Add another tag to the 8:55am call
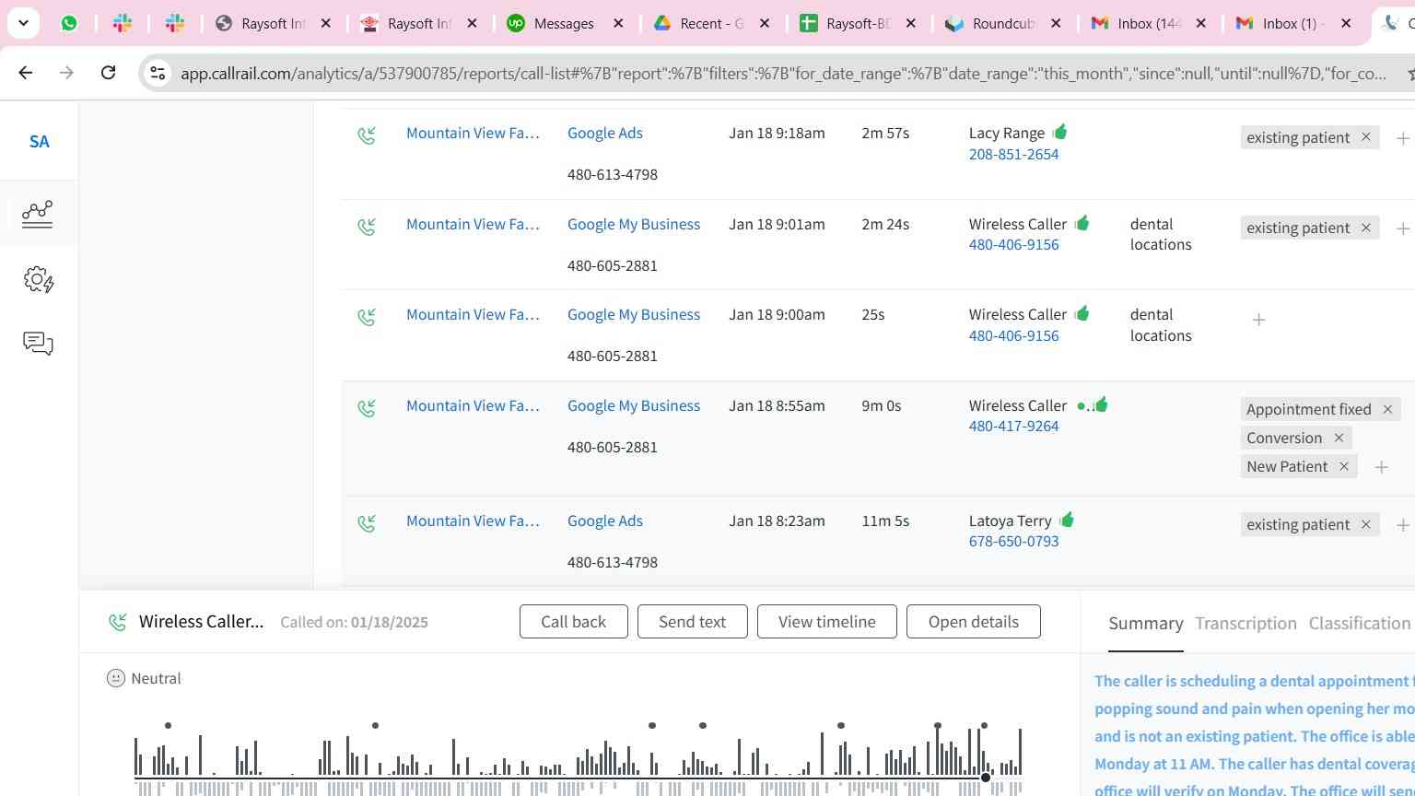The image size is (1415, 796). pyautogui.click(x=1381, y=467)
